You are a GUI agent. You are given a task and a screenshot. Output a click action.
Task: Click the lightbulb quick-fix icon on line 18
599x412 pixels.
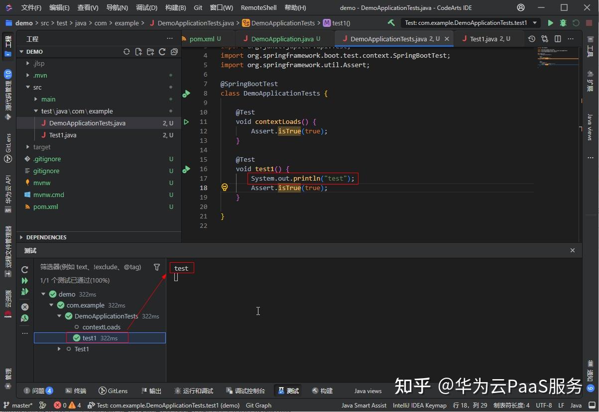(225, 188)
